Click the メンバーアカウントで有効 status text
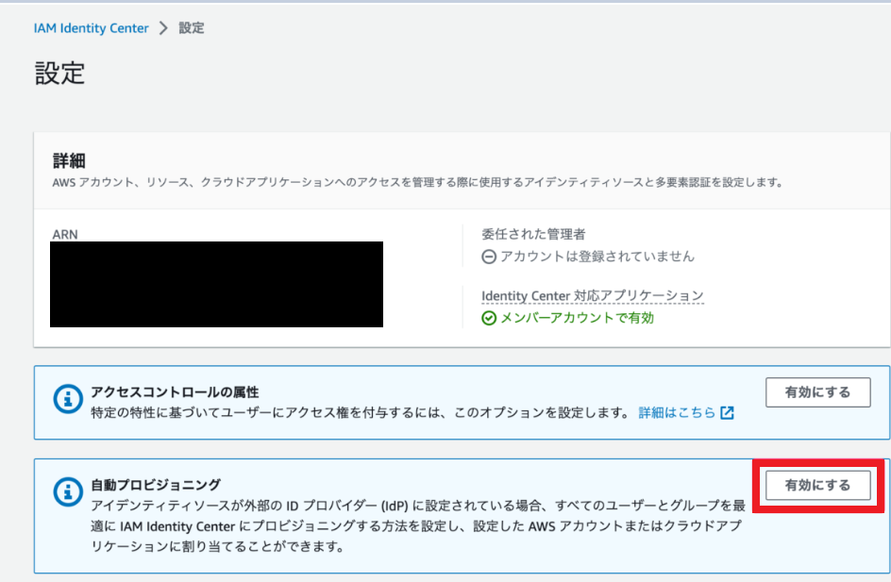 pos(577,318)
